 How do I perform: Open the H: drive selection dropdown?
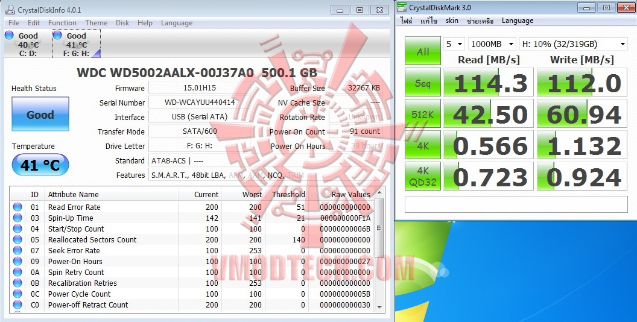tap(574, 44)
